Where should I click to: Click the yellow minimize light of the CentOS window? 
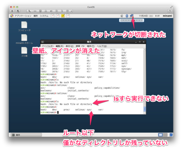click(14, 7)
